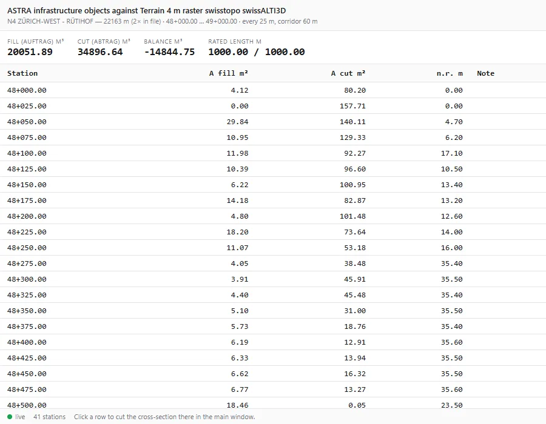Select station row 48+150.00
This screenshot has height=424, width=546.
click(x=273, y=185)
